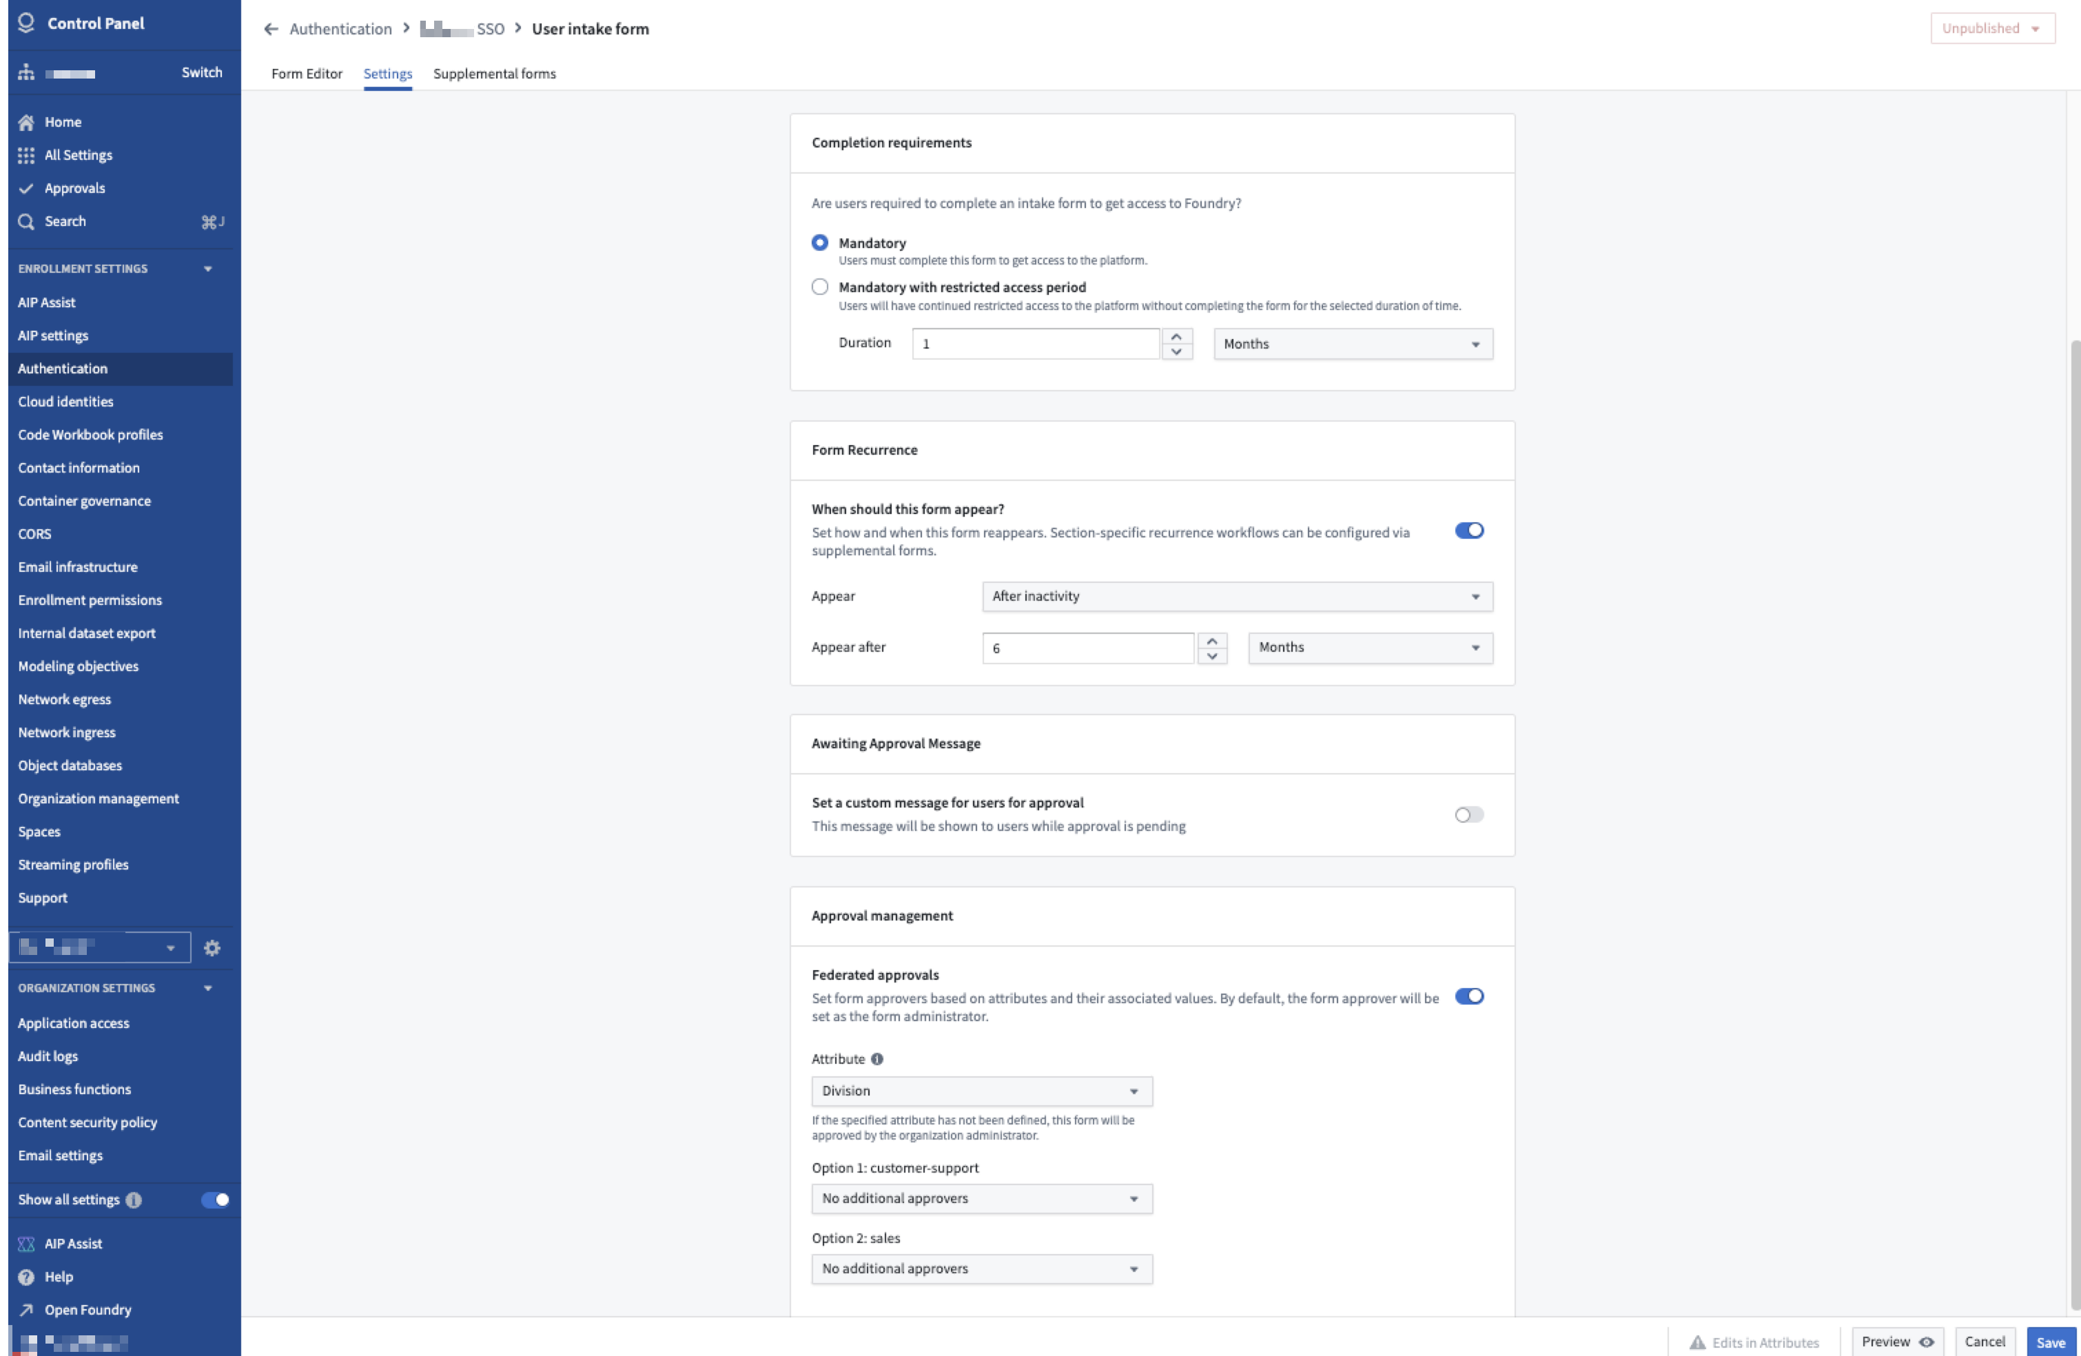Click the Switch link in sidebar
The height and width of the screenshot is (1356, 2081).
pyautogui.click(x=202, y=72)
